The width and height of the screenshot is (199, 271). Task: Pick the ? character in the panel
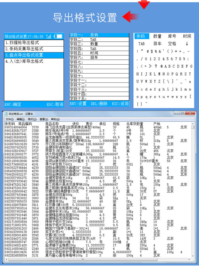(x=156, y=66)
